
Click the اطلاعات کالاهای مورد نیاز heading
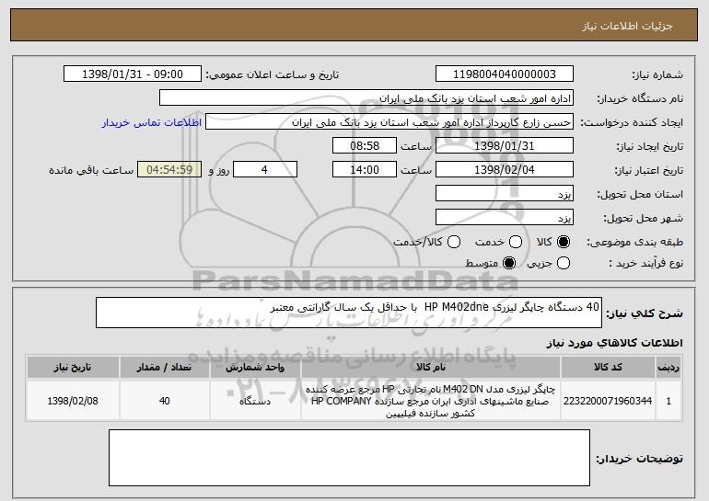click(614, 343)
